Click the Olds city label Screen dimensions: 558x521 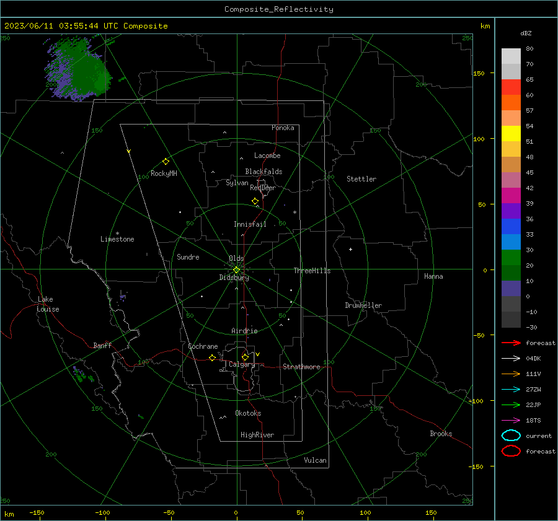tap(236, 258)
